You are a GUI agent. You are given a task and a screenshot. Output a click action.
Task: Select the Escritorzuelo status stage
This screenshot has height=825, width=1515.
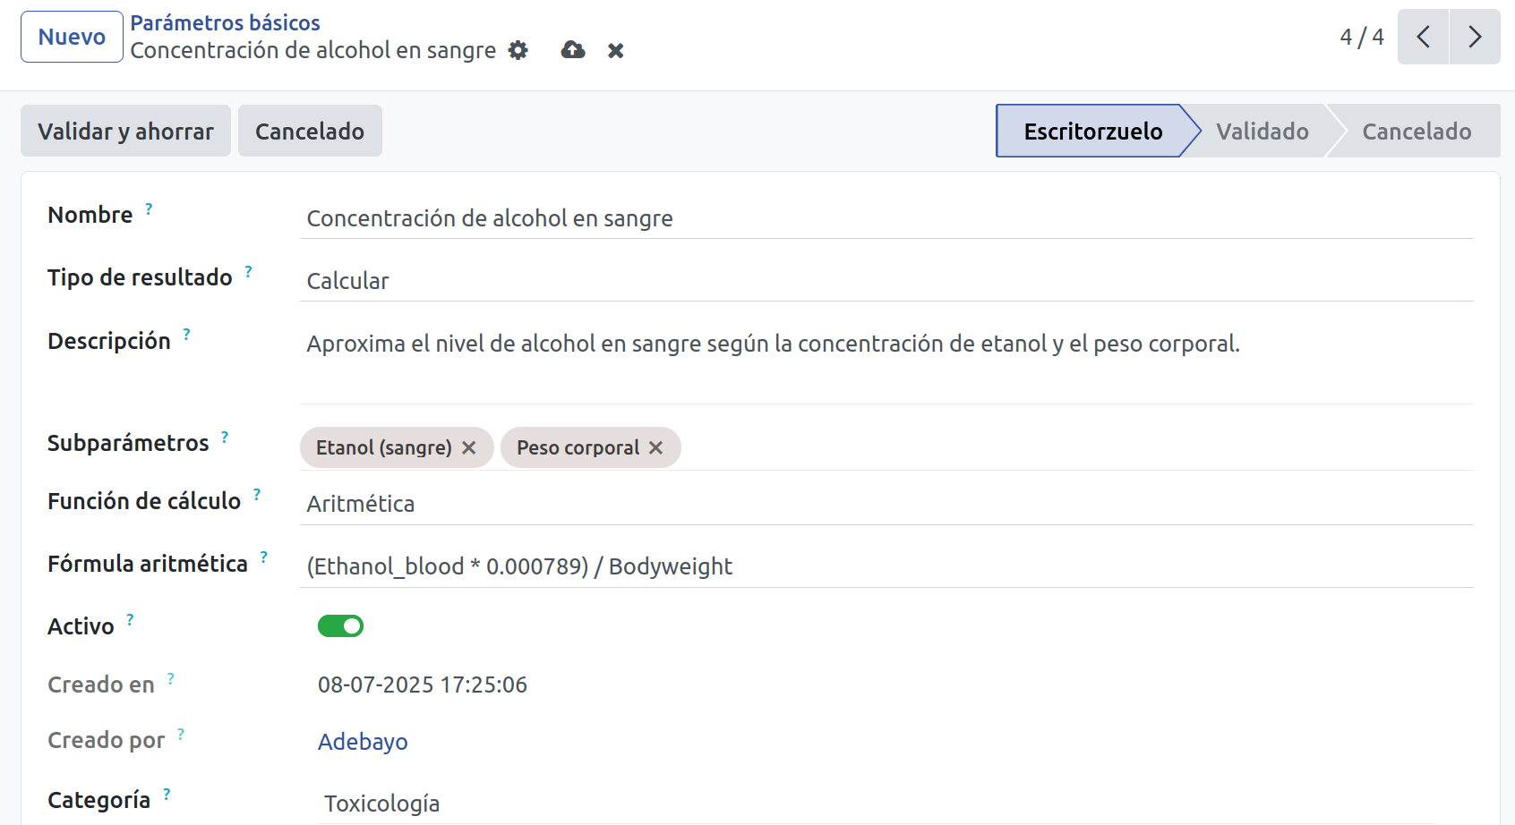coord(1093,132)
